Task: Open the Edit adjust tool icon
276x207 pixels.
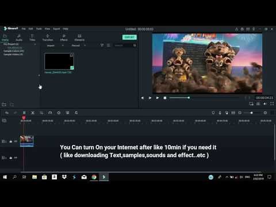Action: [76, 113]
